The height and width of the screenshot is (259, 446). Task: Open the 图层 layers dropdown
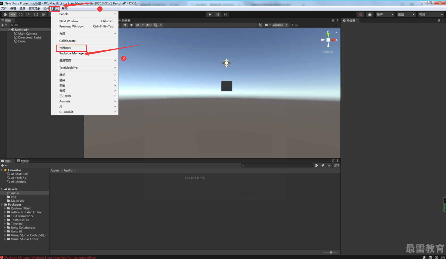tap(406, 14)
